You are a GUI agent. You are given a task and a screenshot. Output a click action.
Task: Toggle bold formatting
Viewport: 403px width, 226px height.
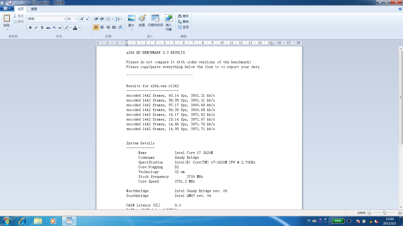[x=30, y=28]
